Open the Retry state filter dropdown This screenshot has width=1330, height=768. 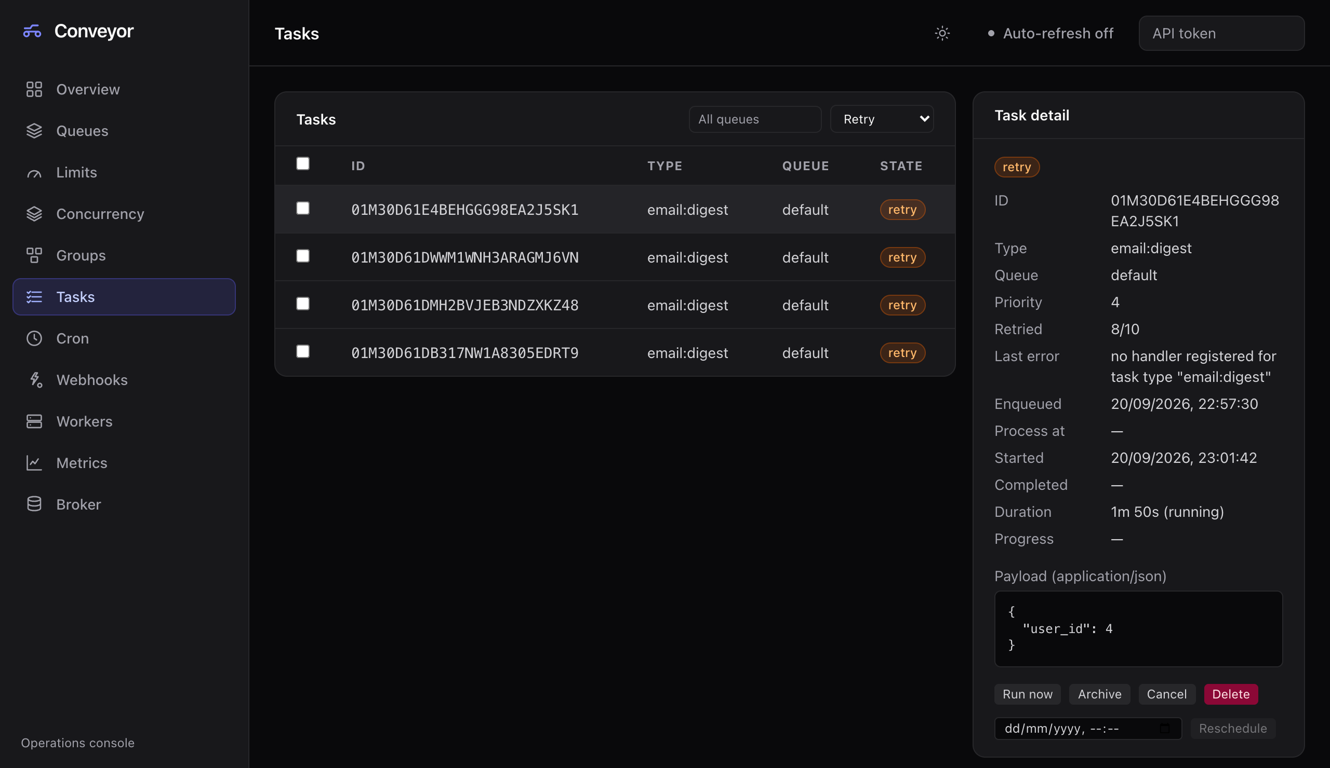(x=882, y=119)
